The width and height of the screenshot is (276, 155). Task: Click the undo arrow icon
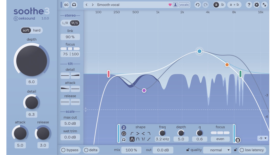click(198, 5)
